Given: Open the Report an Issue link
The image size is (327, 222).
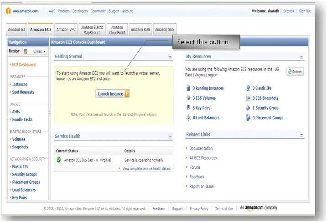Looking at the screenshot, I should click(x=202, y=187).
